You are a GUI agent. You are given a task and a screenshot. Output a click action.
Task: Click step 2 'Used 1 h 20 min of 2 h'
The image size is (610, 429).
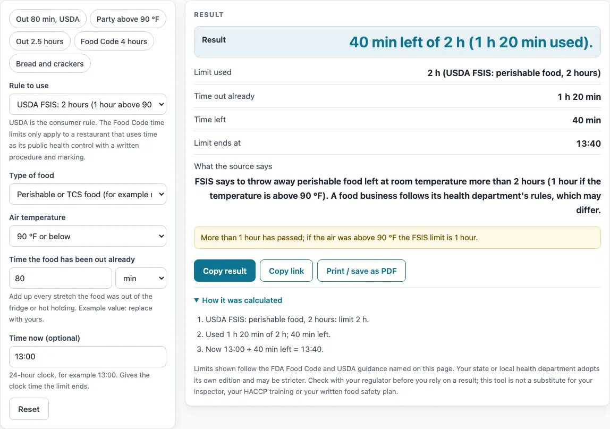(268, 334)
